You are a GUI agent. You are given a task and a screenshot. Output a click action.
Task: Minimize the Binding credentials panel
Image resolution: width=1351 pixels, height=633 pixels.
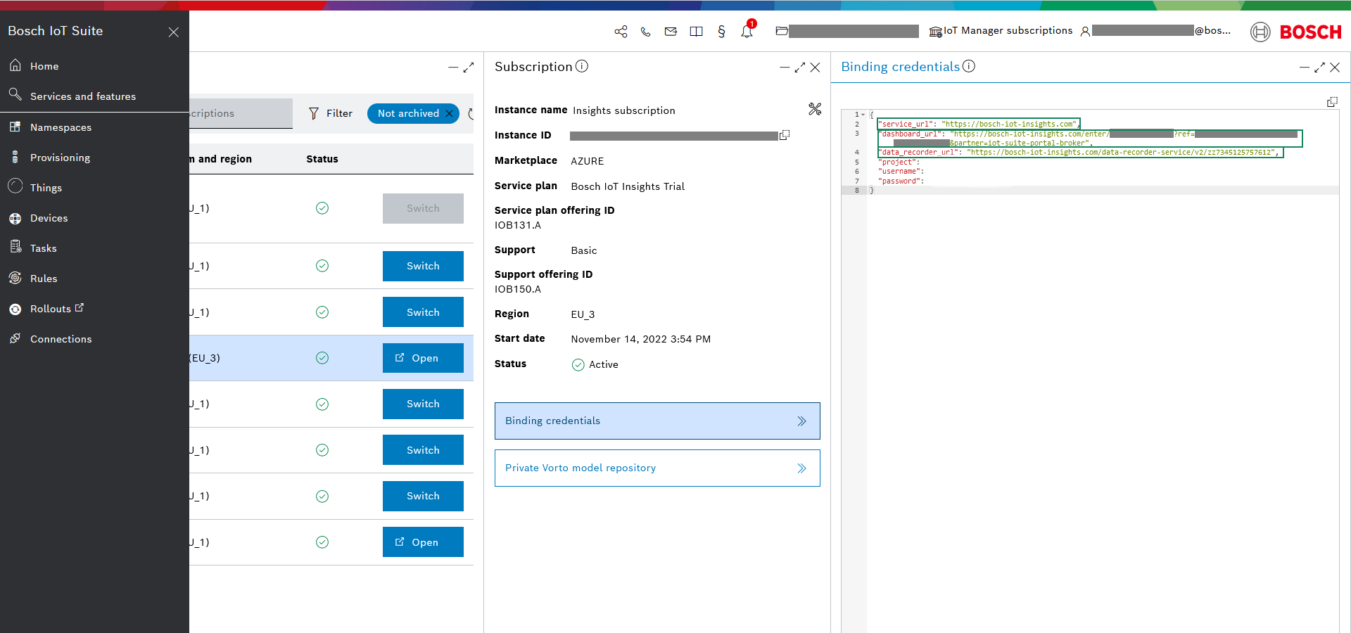coord(1305,68)
